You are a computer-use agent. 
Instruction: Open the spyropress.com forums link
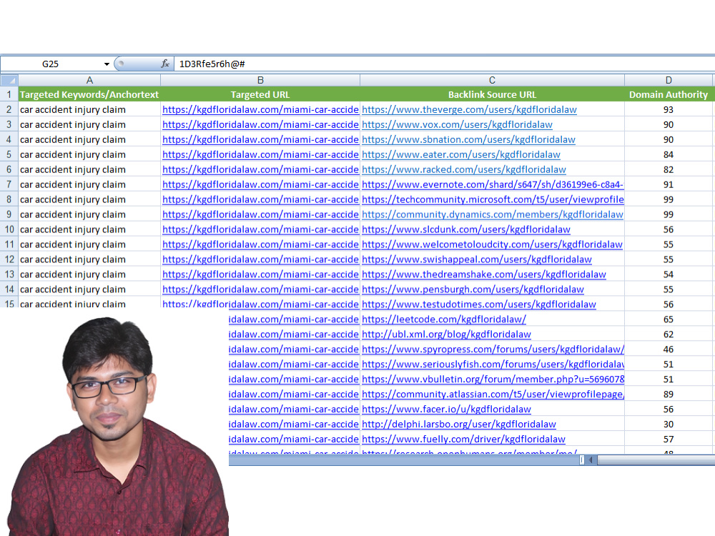click(x=493, y=349)
